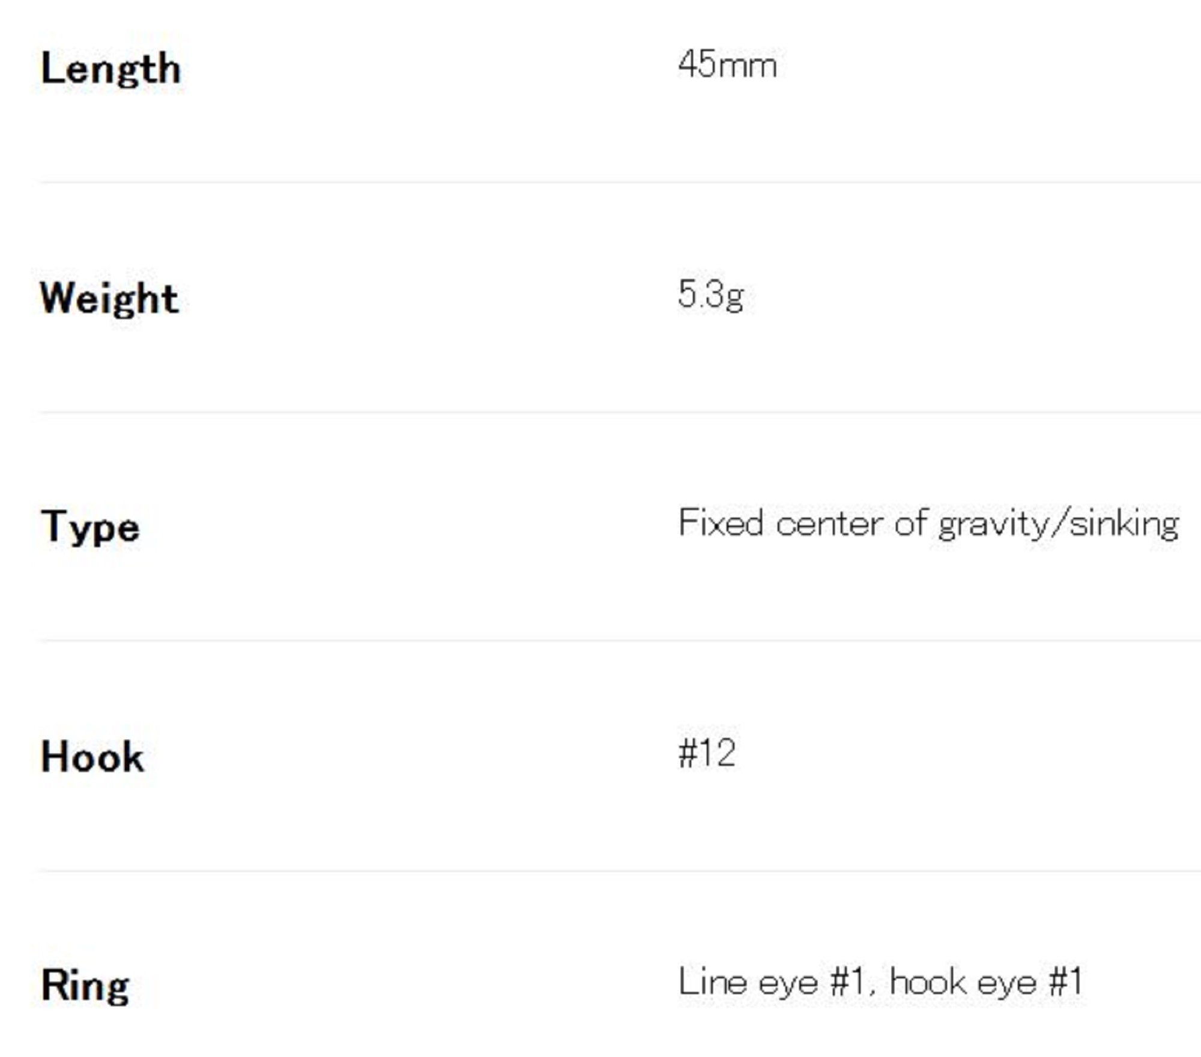This screenshot has height=1057, width=1201.
Task: Click the Length row label
Action: [x=110, y=69]
